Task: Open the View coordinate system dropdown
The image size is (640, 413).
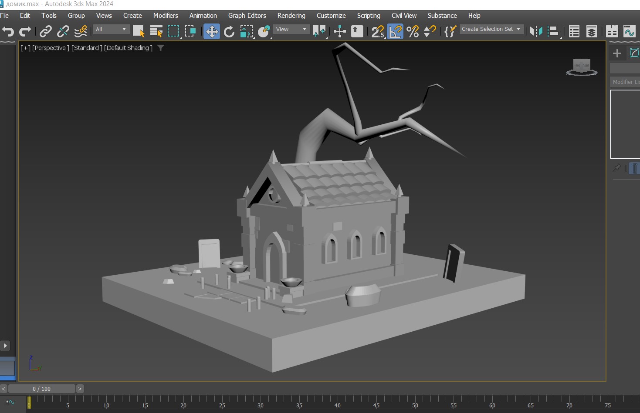Action: pos(291,29)
